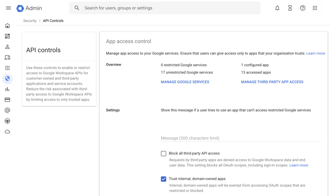This screenshot has height=196, width=330.
Task: Select the Security shield icon
Action: pyautogui.click(x=7, y=79)
